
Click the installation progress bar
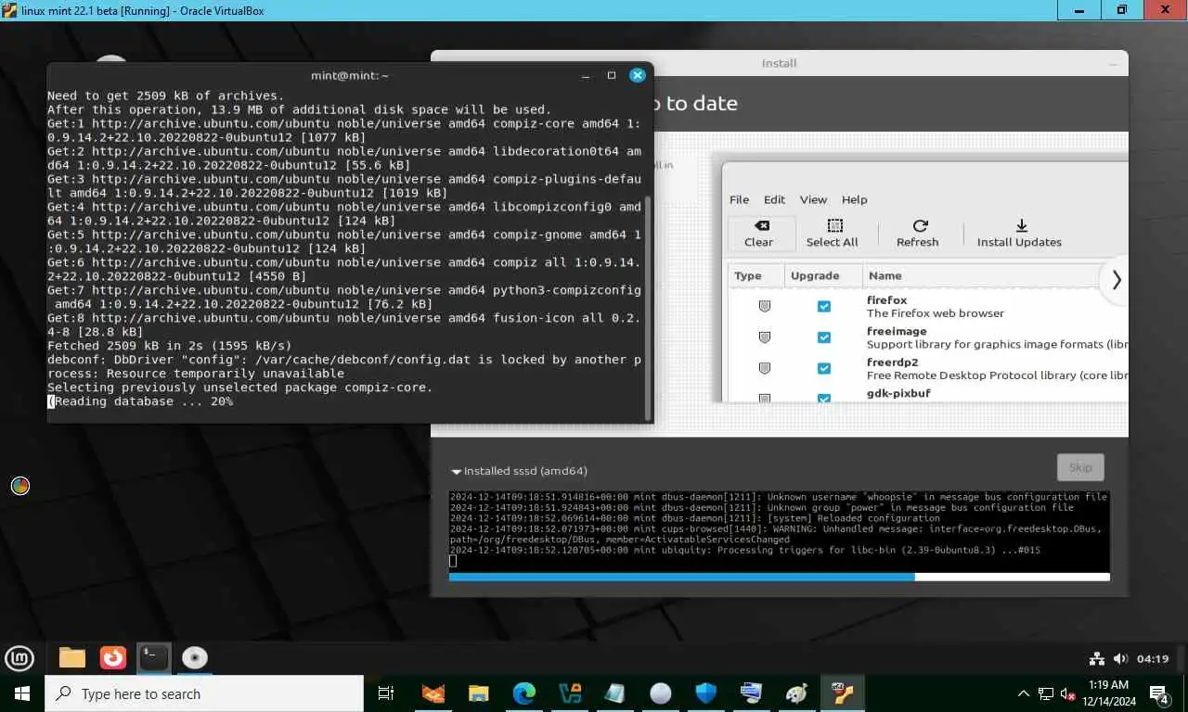[779, 577]
